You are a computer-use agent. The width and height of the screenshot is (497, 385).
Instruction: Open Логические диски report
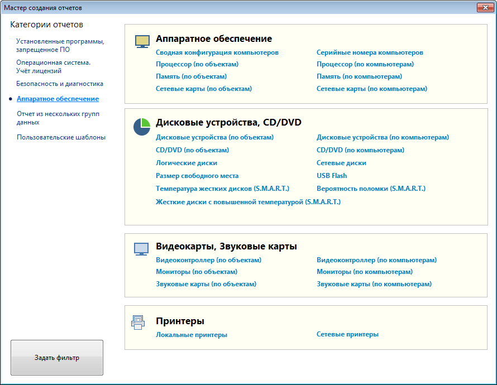click(187, 163)
